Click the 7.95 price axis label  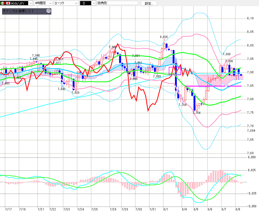point(250,59)
